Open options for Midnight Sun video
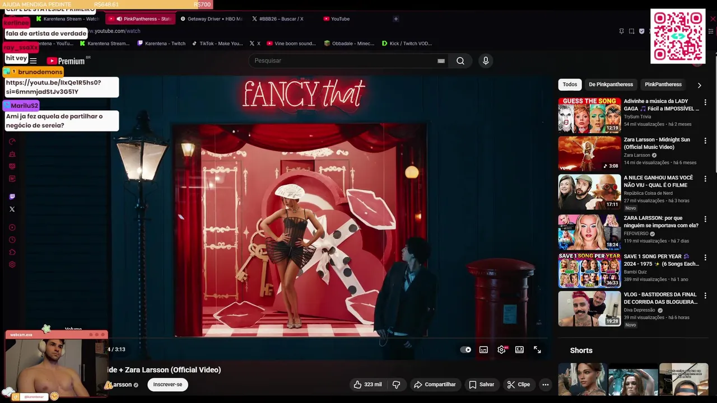Viewport: 717px width, 403px height. point(705,140)
